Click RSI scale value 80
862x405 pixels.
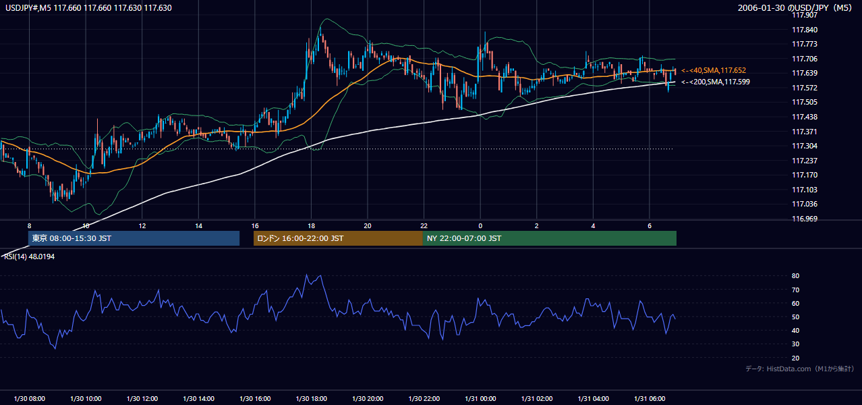click(x=795, y=276)
